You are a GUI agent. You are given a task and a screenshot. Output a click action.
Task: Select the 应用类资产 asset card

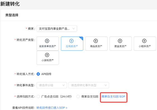point(72,44)
